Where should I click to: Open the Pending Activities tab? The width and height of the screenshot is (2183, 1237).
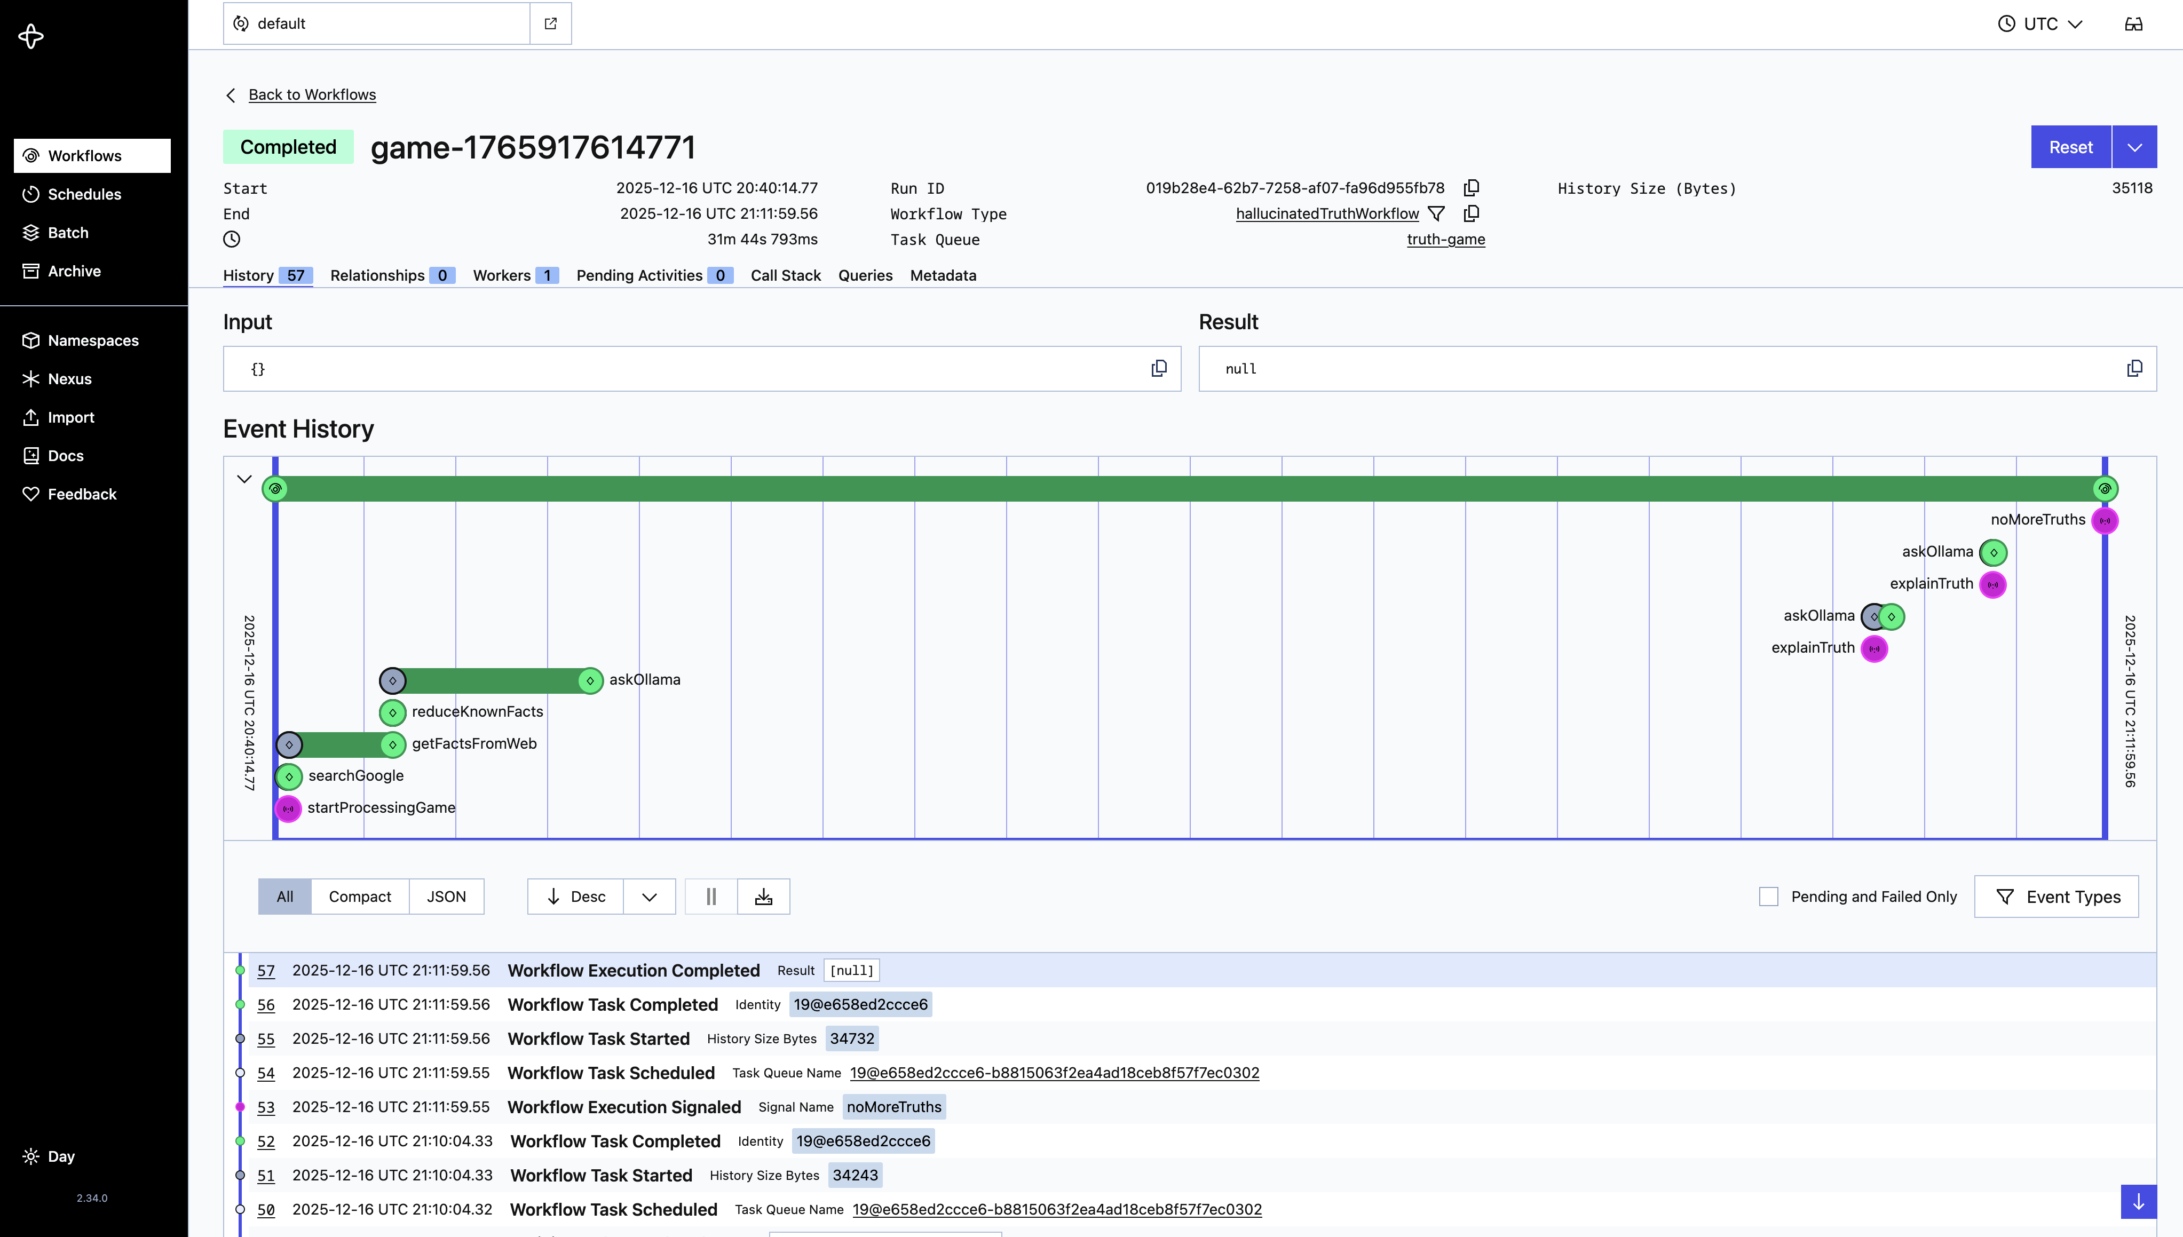coord(654,275)
